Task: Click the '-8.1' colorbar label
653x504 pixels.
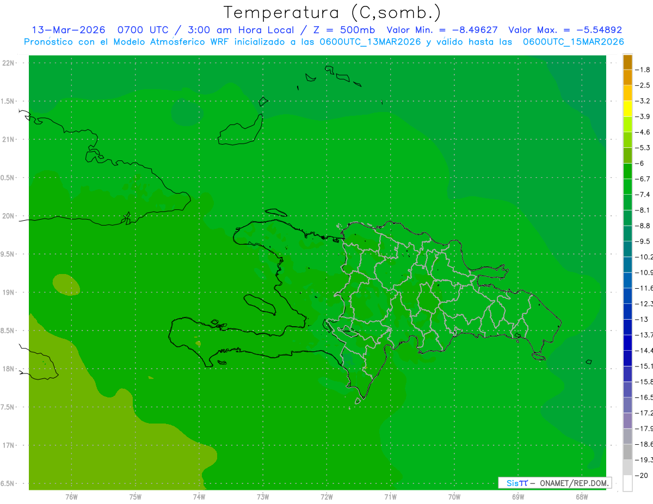Action: (643, 210)
